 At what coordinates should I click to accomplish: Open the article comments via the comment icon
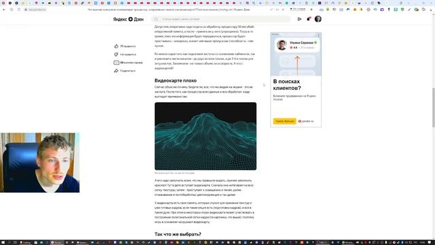(x=116, y=63)
